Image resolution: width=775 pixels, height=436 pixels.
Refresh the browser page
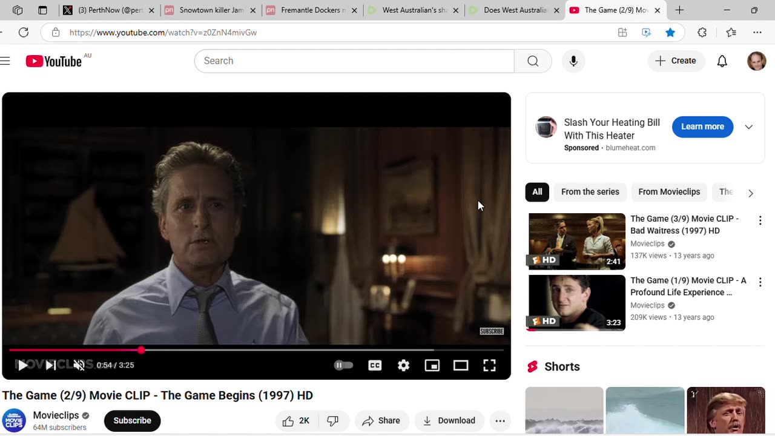24,33
